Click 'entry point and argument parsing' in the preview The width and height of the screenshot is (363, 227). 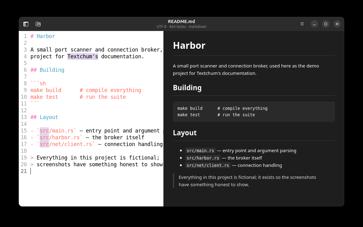(x=259, y=151)
